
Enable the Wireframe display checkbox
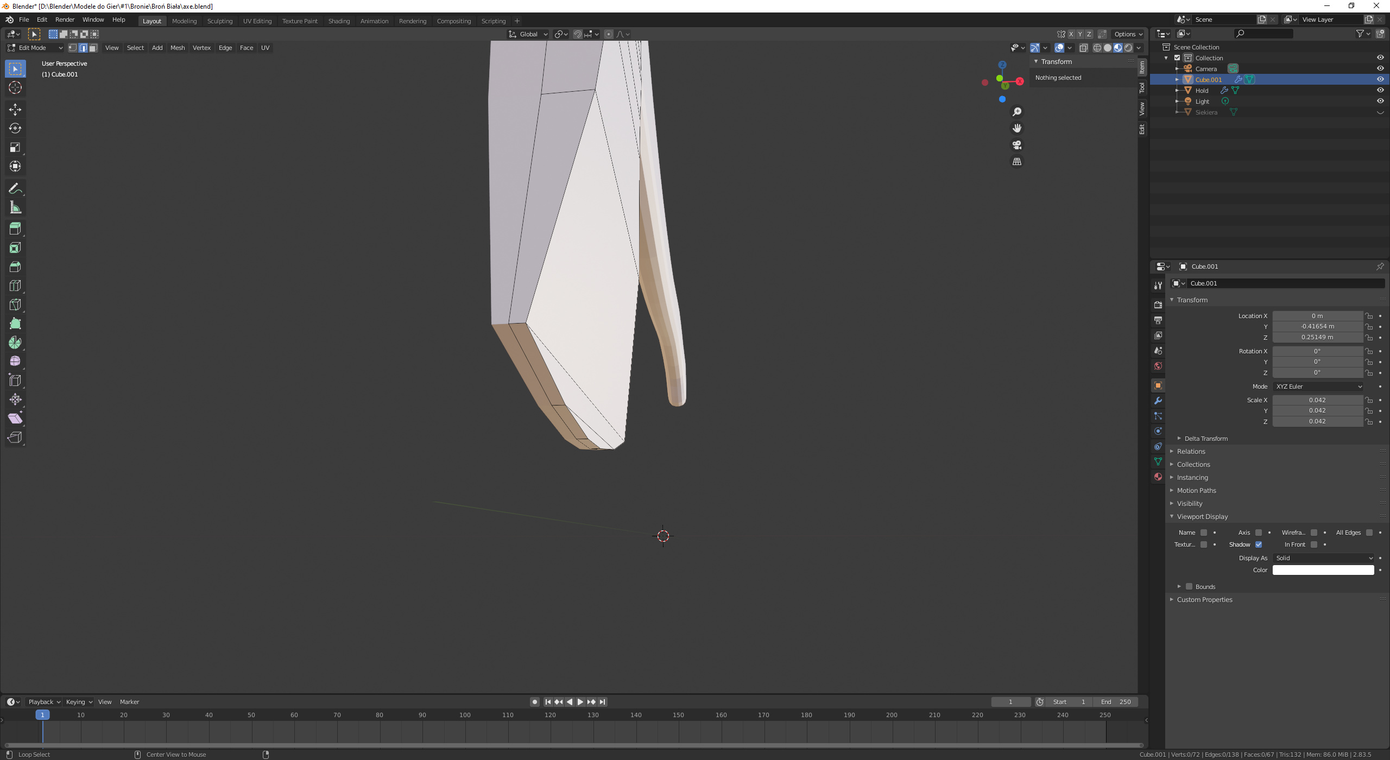(x=1313, y=533)
